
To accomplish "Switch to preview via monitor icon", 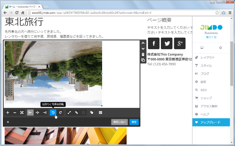I will point(202,48).
